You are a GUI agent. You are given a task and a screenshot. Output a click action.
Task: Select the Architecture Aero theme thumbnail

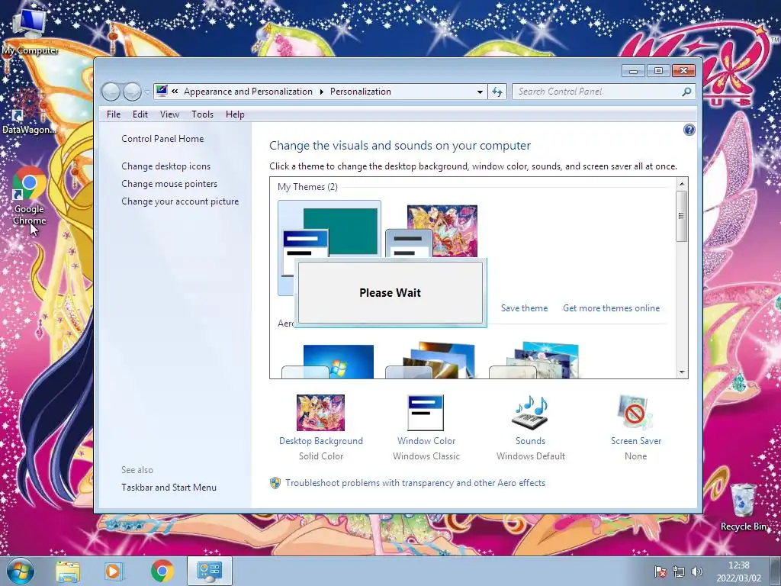click(x=432, y=360)
